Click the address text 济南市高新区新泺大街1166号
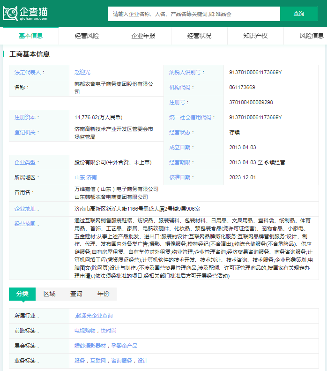The width and height of the screenshot is (327, 371). coord(109,209)
